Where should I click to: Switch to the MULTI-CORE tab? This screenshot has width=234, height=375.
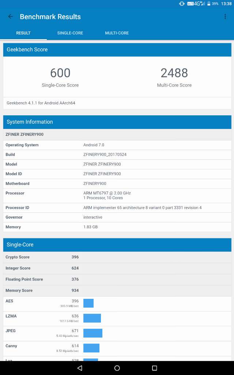coord(117,33)
